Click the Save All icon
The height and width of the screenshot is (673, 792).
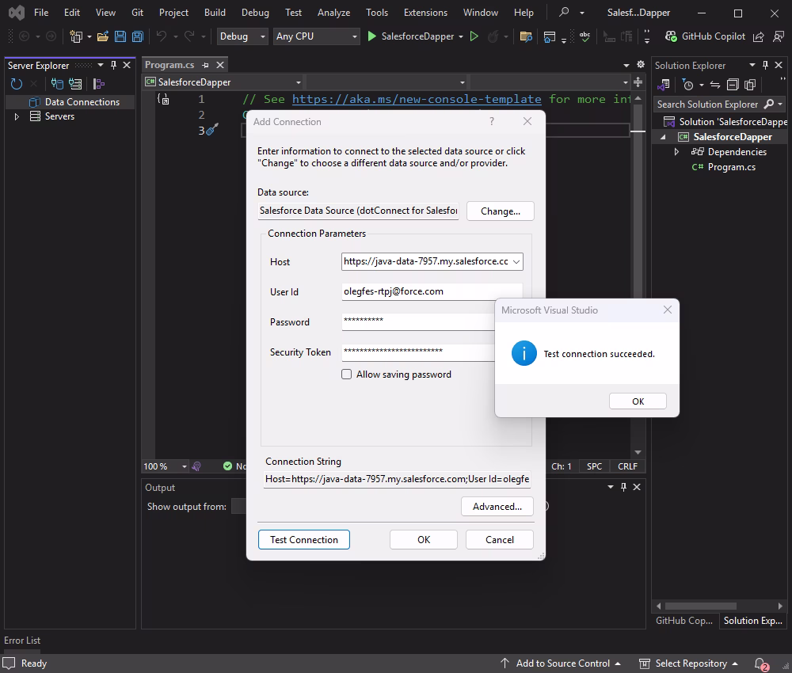[x=137, y=36]
